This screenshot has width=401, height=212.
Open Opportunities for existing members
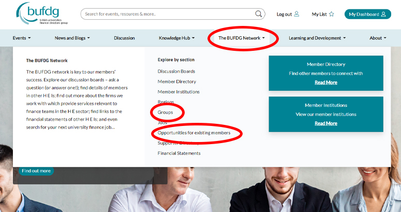tap(194, 133)
